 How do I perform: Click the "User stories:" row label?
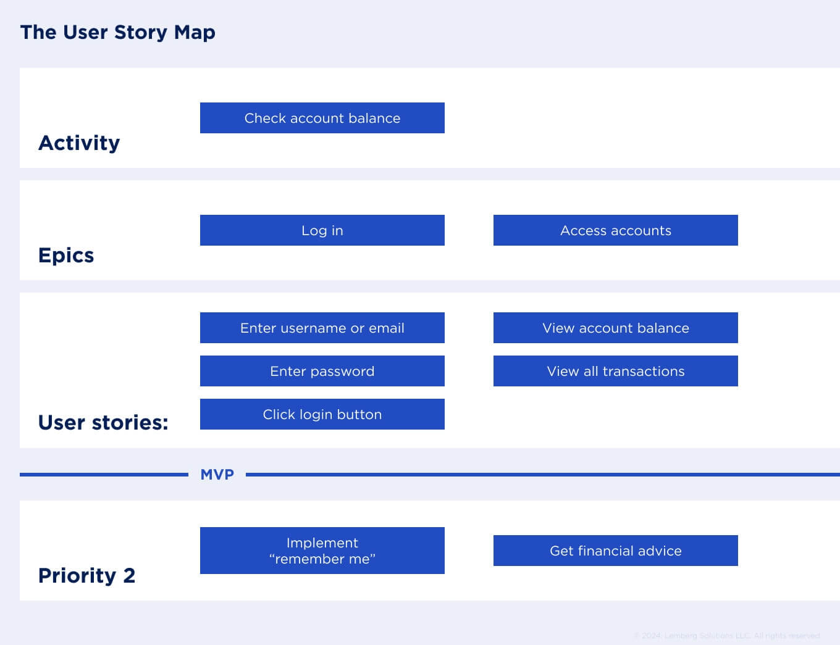(103, 422)
